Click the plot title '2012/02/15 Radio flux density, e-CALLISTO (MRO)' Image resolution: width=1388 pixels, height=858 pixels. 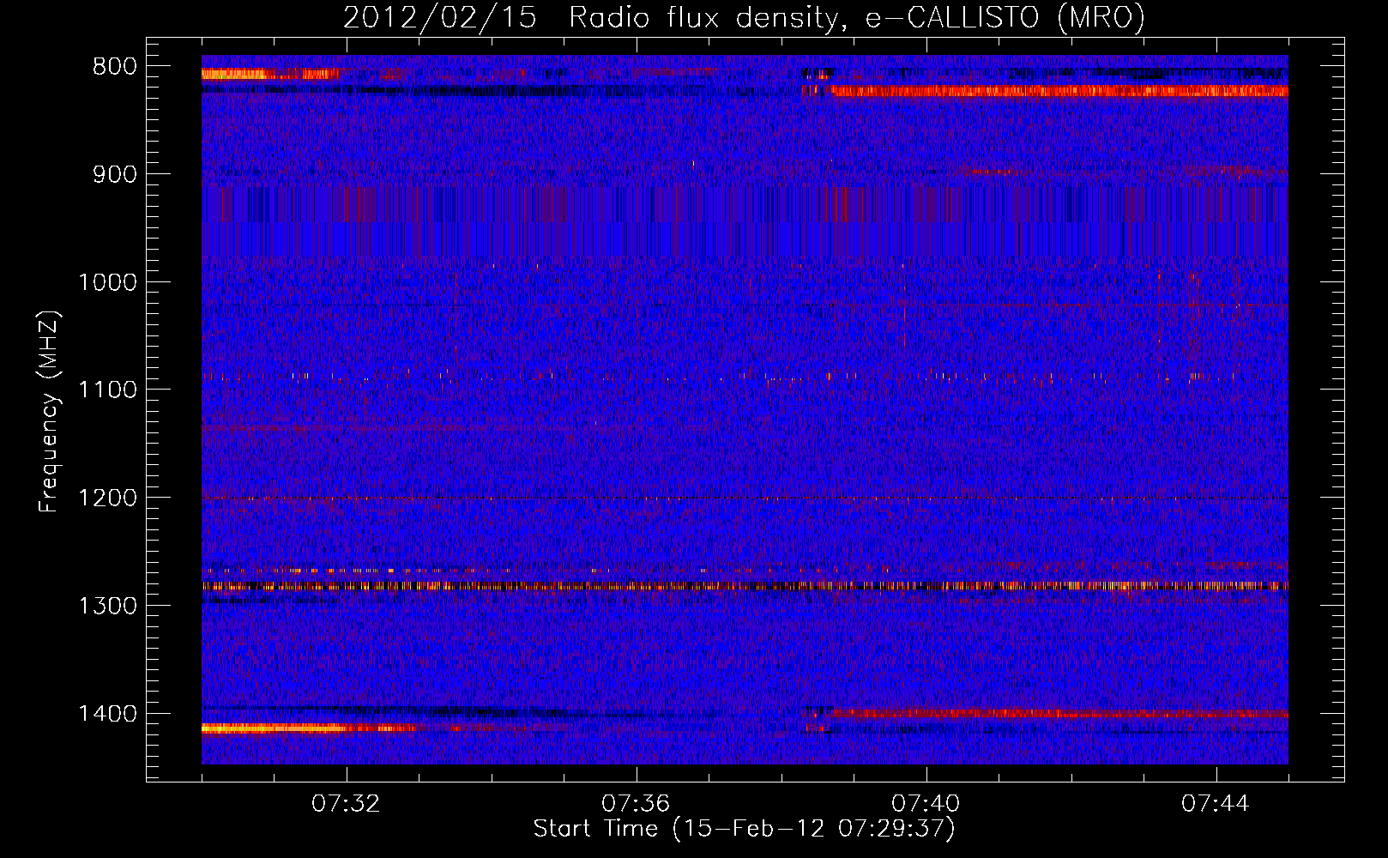(744, 17)
